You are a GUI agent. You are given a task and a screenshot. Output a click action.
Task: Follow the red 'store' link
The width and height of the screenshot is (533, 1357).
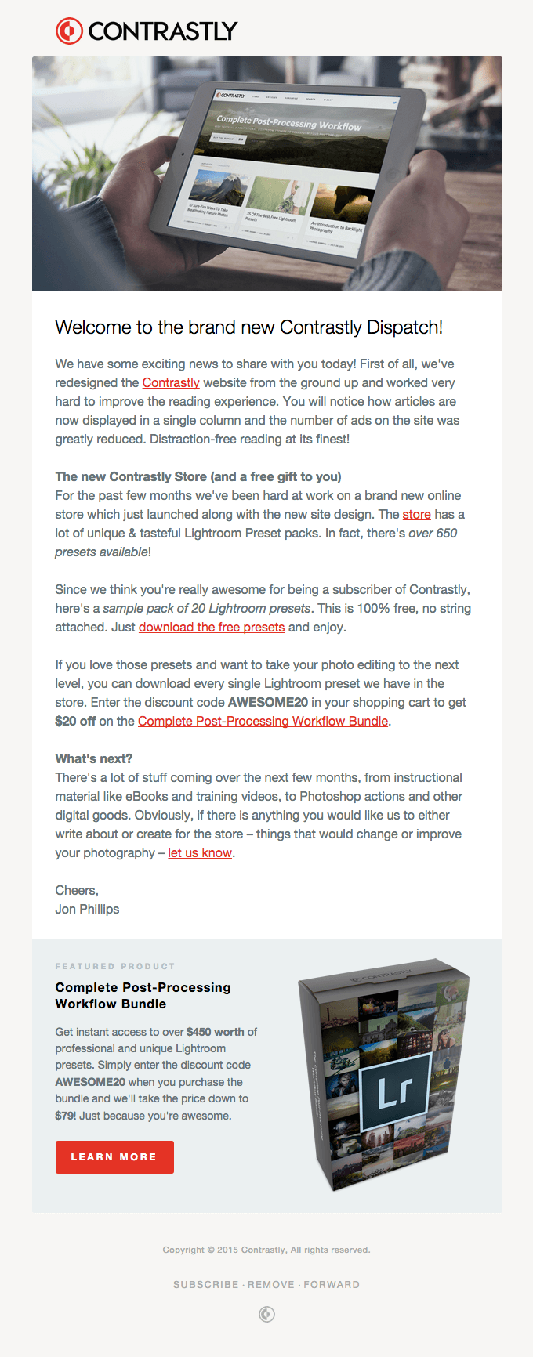coord(416,514)
